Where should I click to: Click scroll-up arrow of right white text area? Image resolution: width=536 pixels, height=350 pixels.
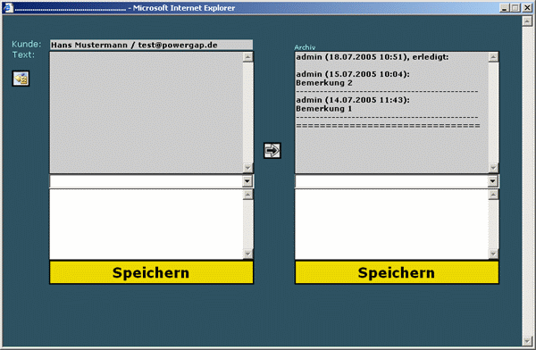(x=493, y=195)
